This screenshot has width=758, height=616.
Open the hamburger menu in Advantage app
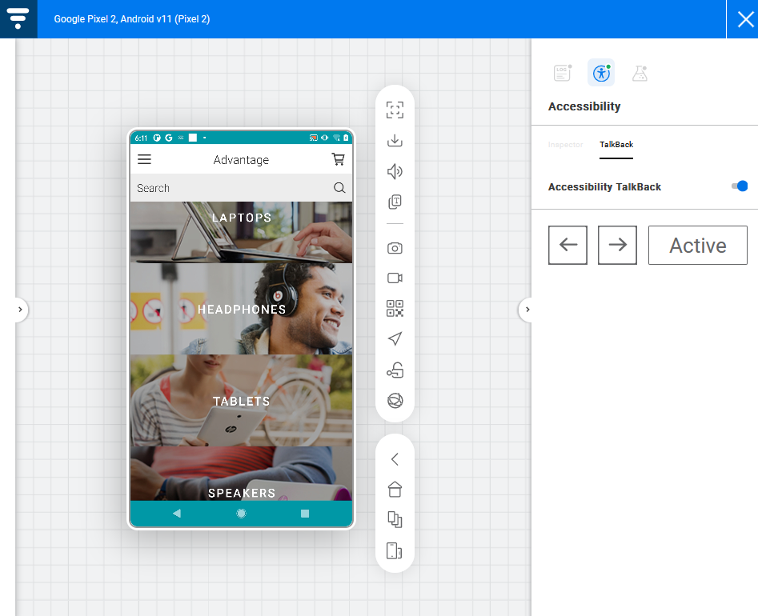coord(145,160)
